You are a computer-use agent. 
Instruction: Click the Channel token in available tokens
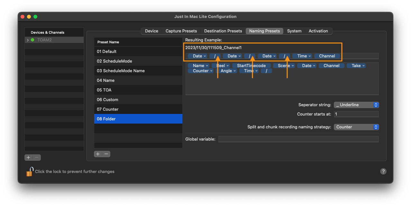[331, 65]
